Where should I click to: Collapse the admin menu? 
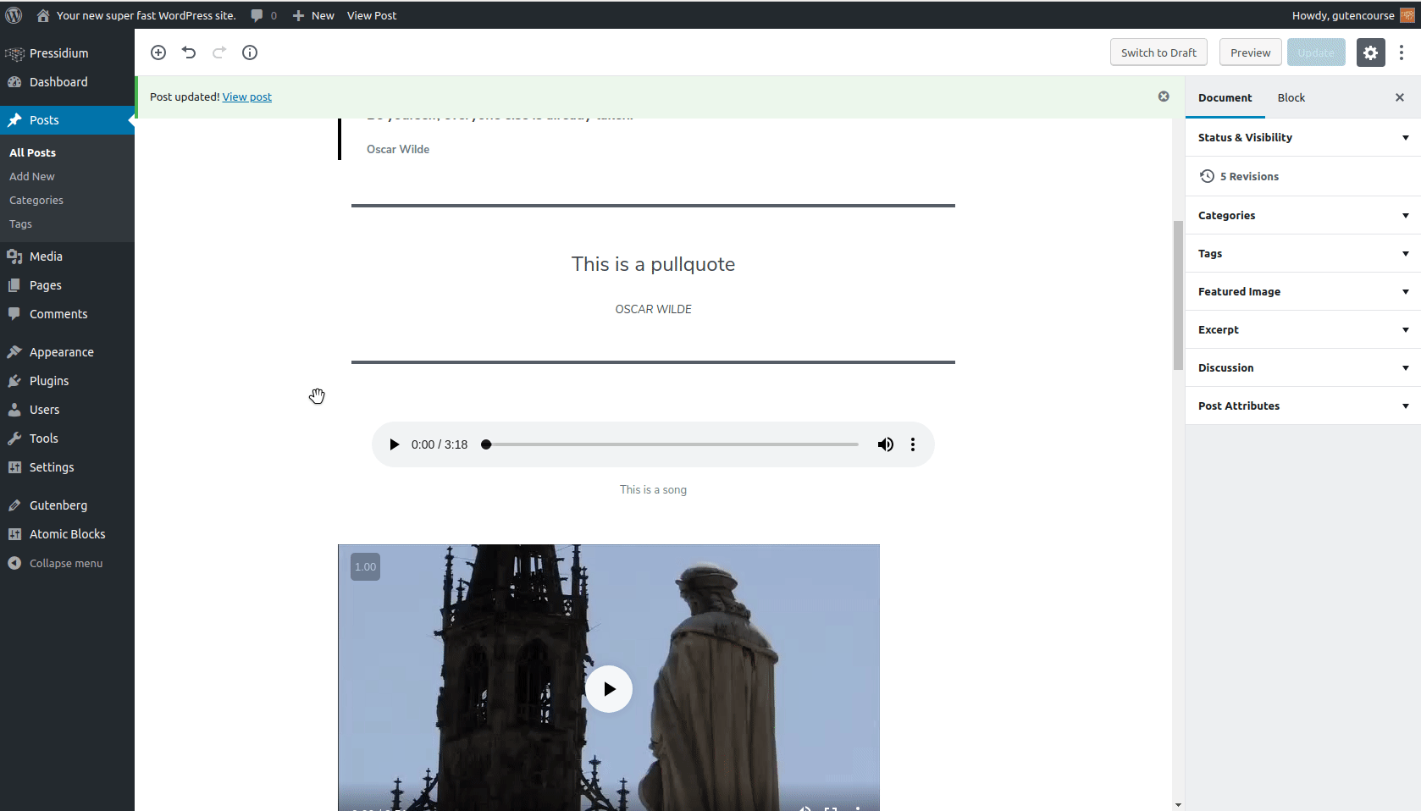[x=67, y=563]
